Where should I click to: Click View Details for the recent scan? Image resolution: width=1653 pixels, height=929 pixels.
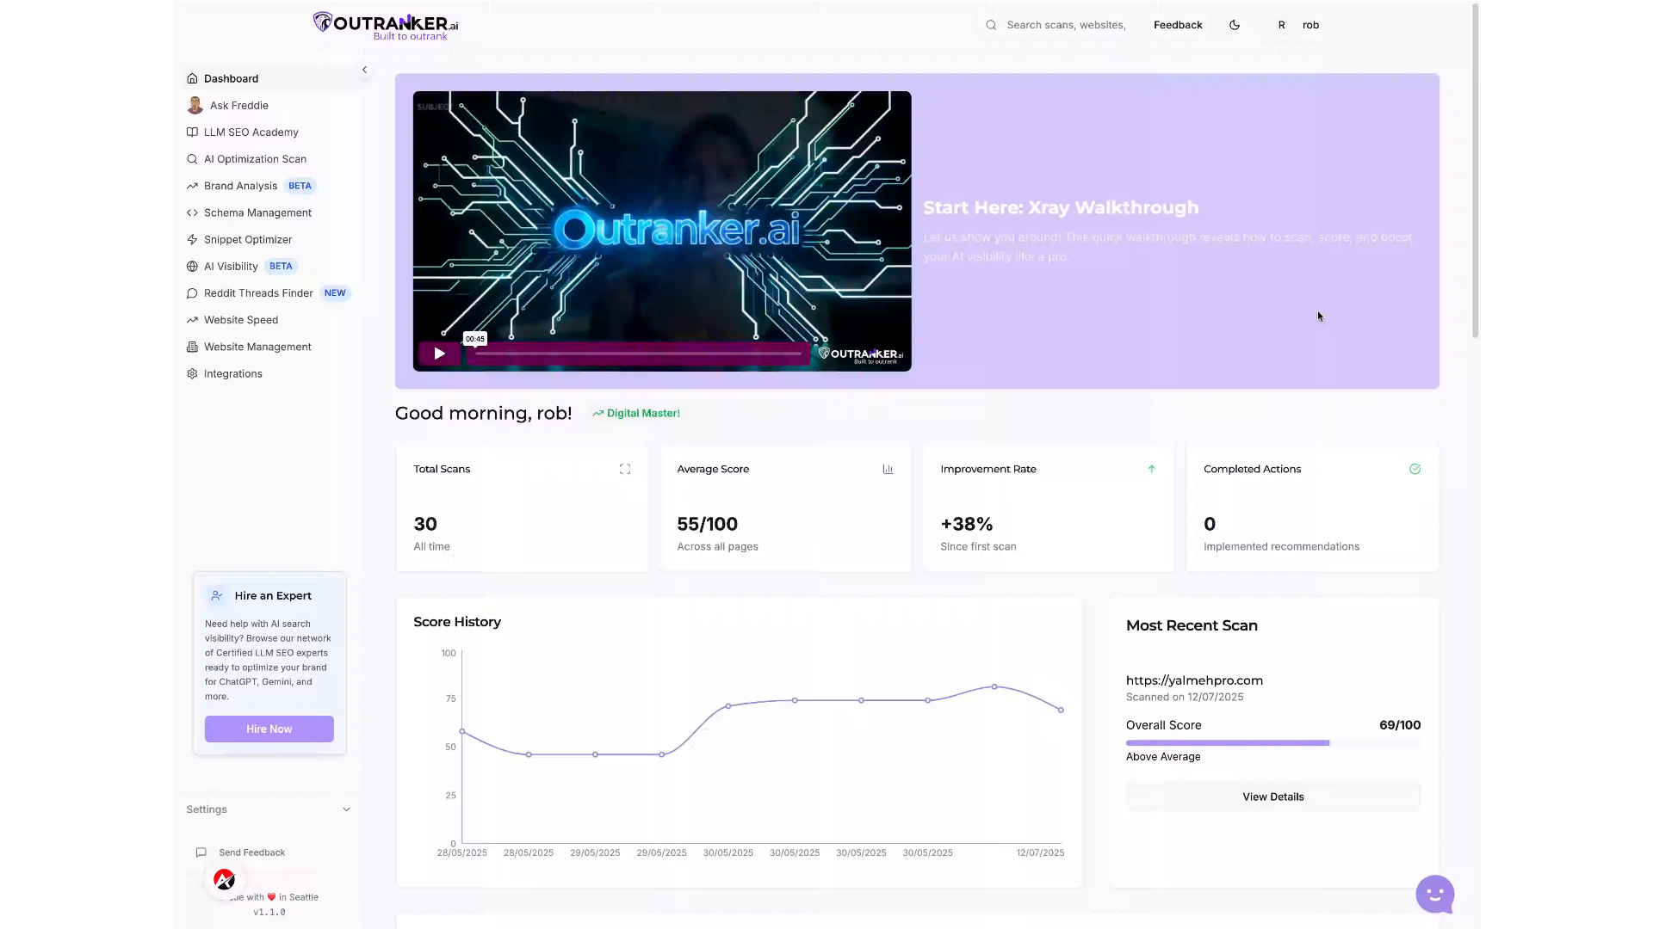(1272, 797)
